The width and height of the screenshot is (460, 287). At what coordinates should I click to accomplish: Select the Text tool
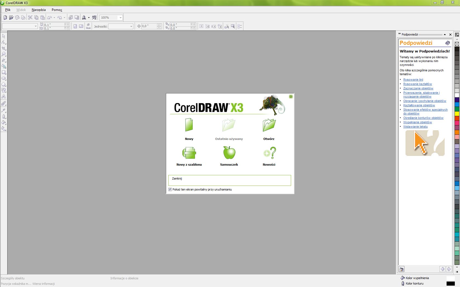pyautogui.click(x=4, y=96)
